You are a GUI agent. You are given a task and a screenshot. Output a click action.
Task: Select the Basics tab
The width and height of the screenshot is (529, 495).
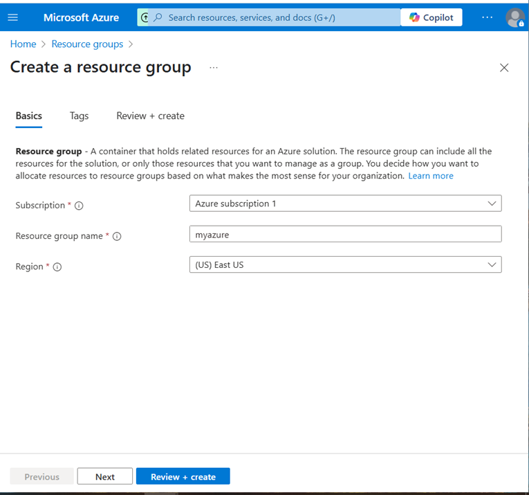28,116
